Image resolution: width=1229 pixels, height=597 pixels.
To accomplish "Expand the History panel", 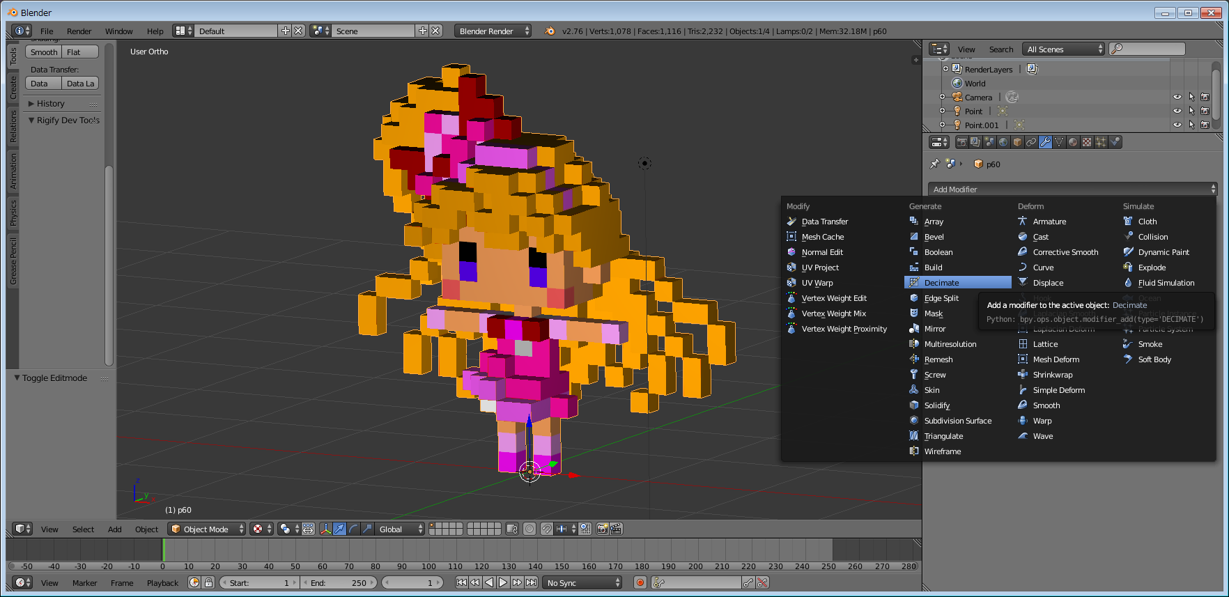I will pos(31,103).
